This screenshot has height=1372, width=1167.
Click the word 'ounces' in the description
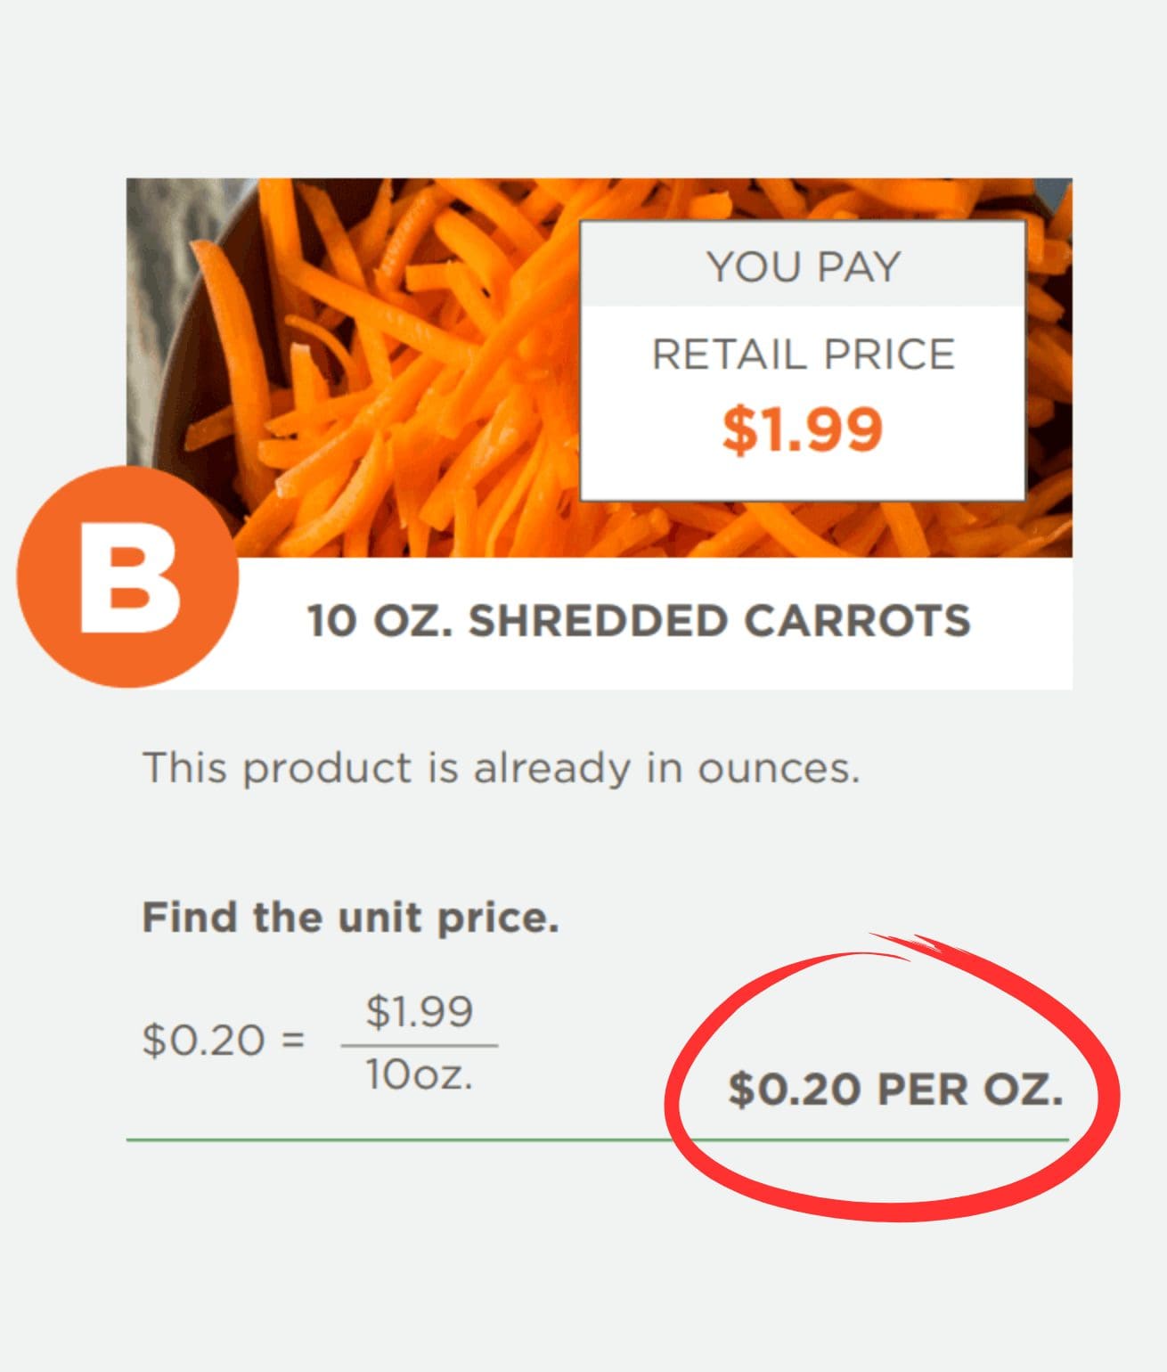point(779,768)
